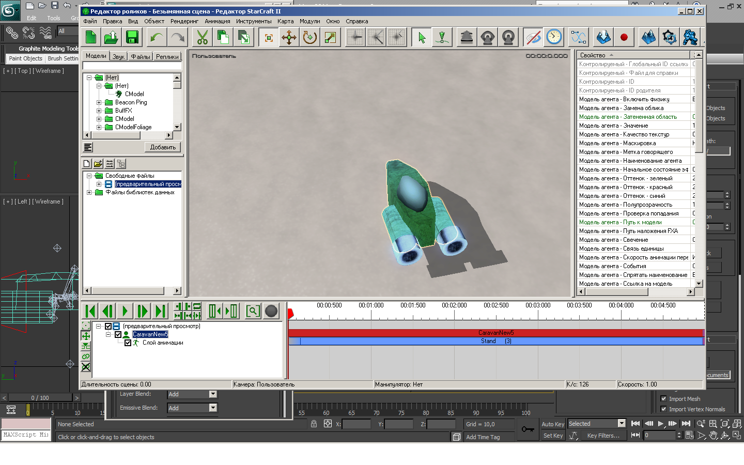
Task: Click the Key Filters button
Action: [603, 436]
